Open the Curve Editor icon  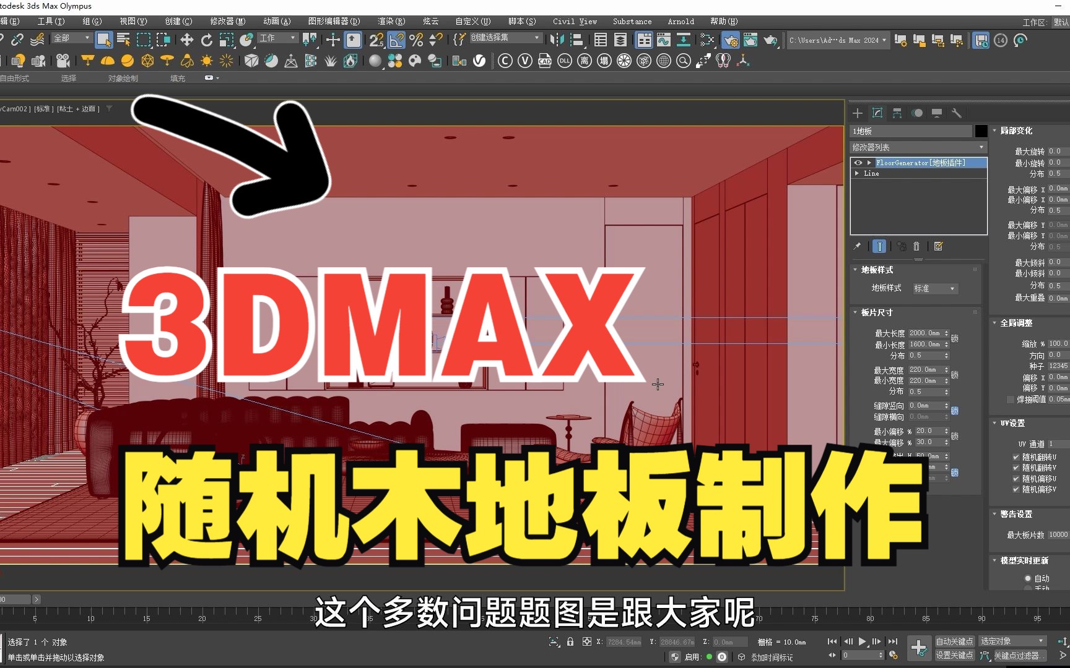tap(664, 40)
